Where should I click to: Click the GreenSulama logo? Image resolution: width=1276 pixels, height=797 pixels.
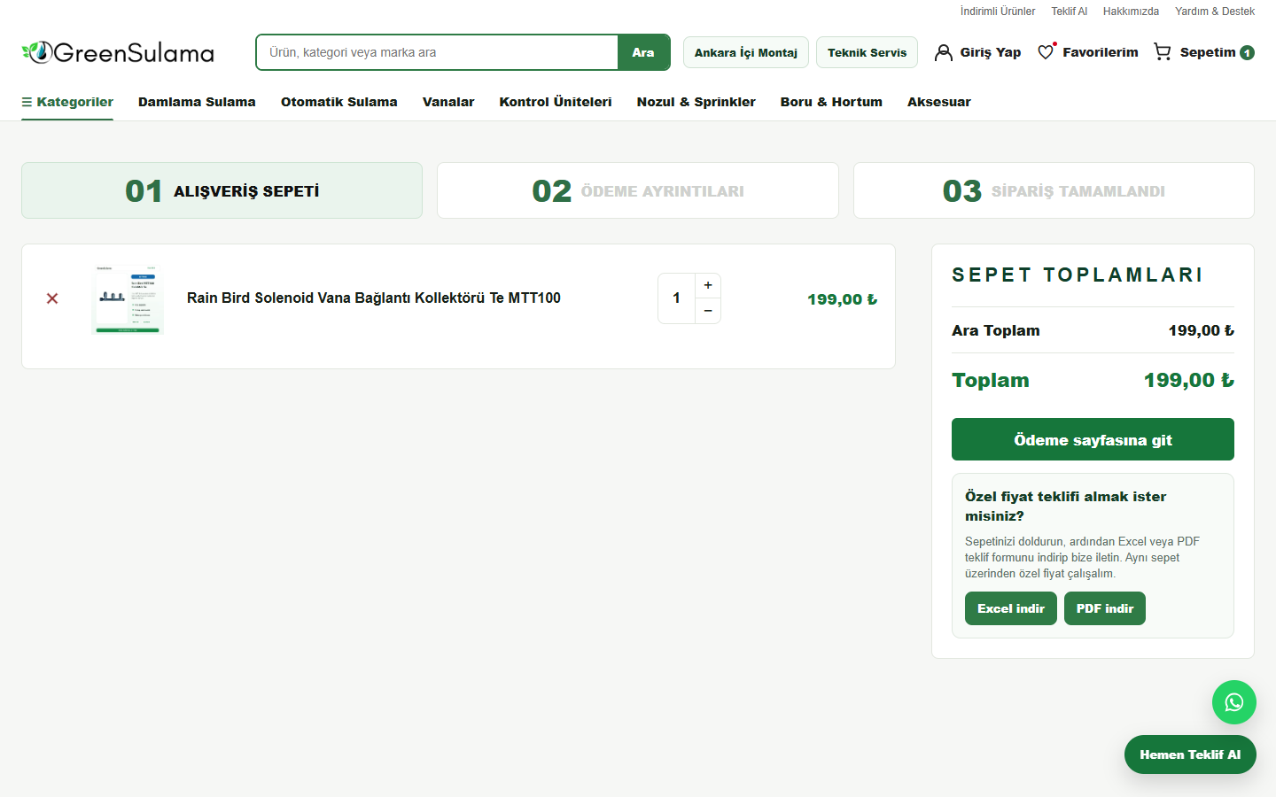[118, 52]
